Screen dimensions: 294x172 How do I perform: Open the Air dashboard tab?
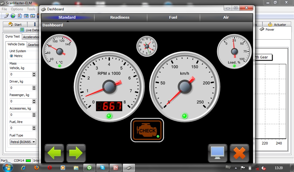coord(226,17)
